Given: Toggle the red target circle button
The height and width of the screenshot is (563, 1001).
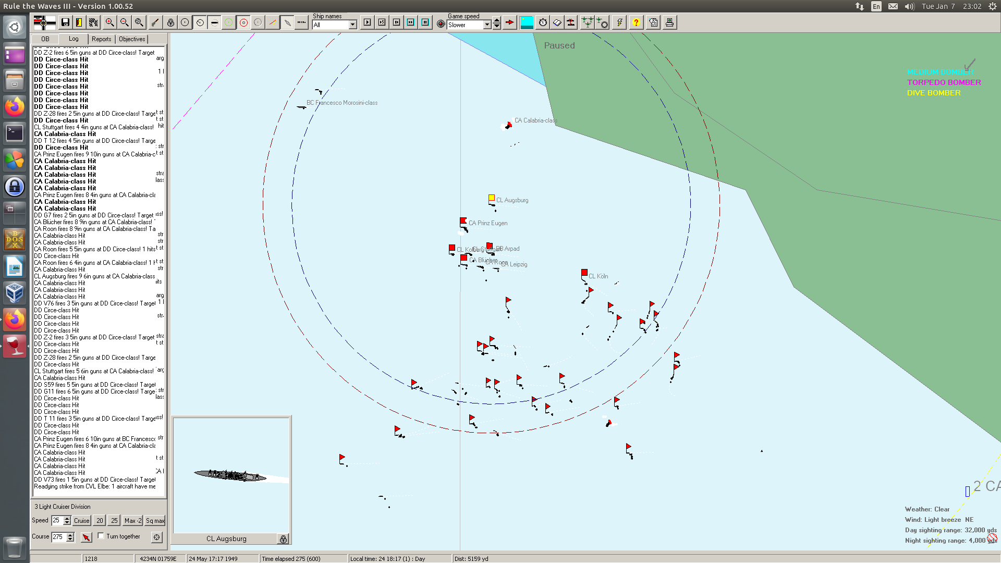Looking at the screenshot, I should (243, 22).
